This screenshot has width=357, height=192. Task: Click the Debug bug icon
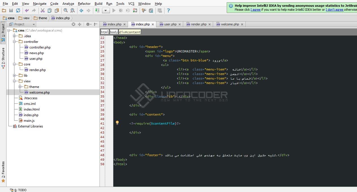[x=121, y=10]
